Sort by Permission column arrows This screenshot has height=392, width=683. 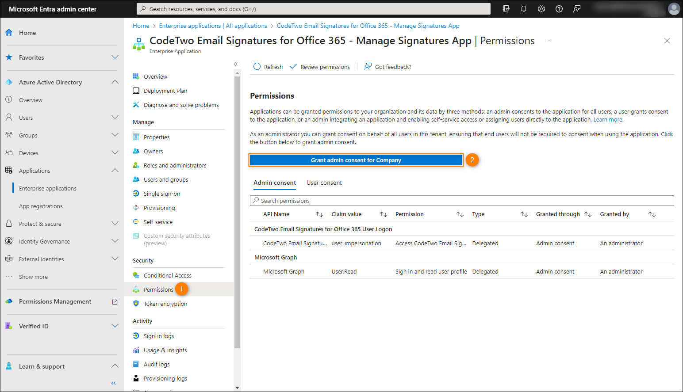point(460,214)
